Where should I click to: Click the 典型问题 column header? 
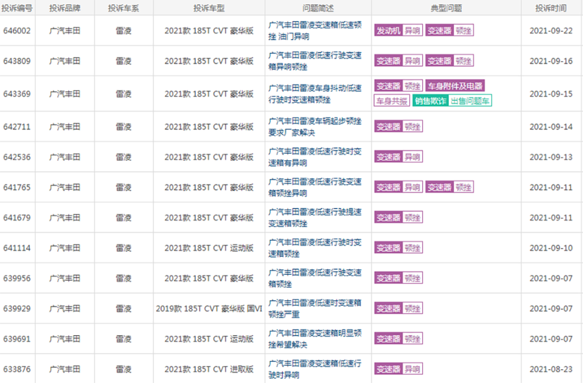point(446,8)
